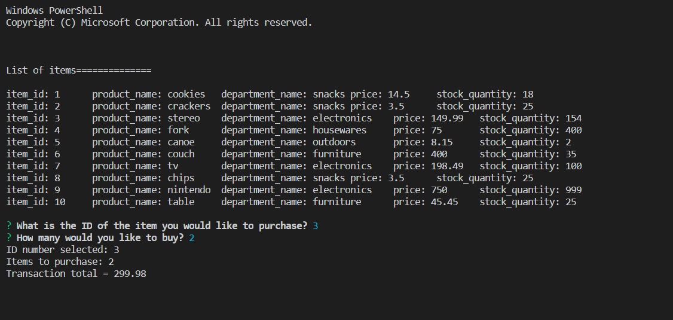Image resolution: width=673 pixels, height=320 pixels.
Task: Click the nintendo stock quantity 999
Action: 573,190
